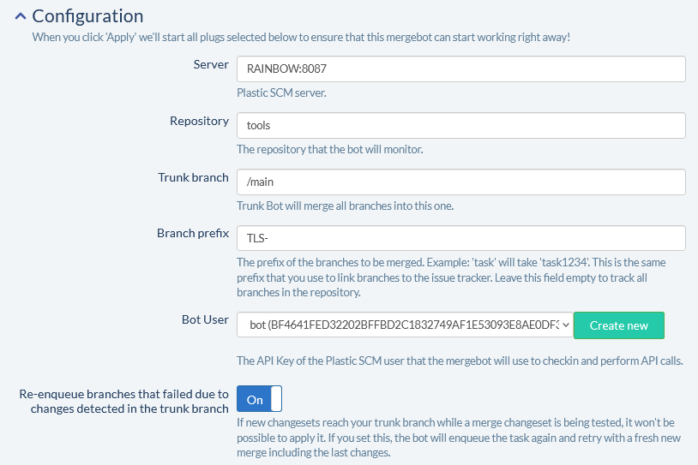Select the Trunk branch label
This screenshot has width=698, height=465.
pos(193,178)
